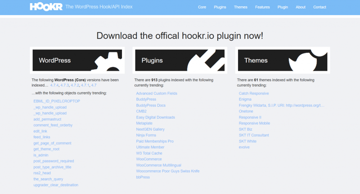This screenshot has height=194, width=360.
Task: Open the Plugins plug banner
Action: 180,60
